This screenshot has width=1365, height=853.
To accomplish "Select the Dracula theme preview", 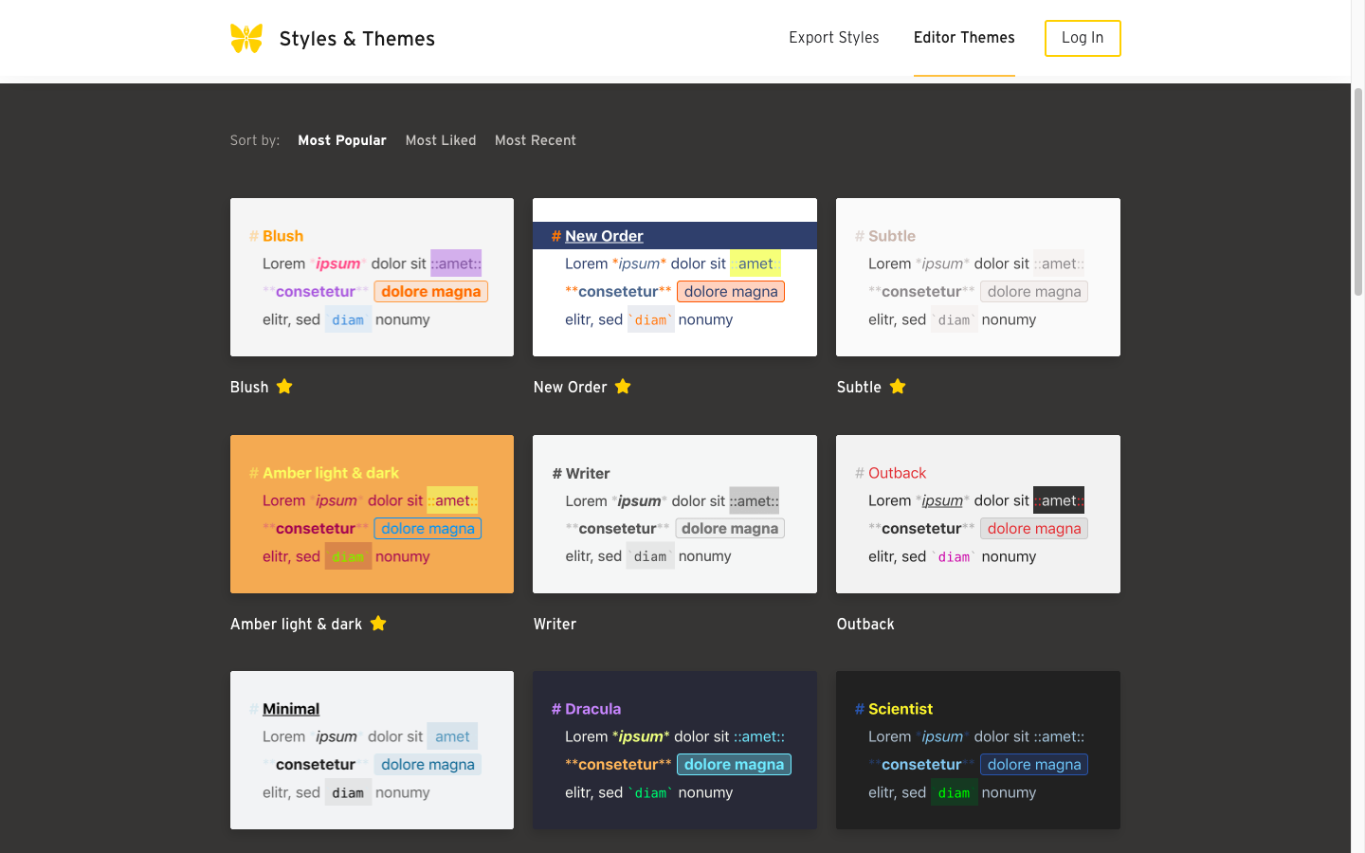I will (x=674, y=750).
